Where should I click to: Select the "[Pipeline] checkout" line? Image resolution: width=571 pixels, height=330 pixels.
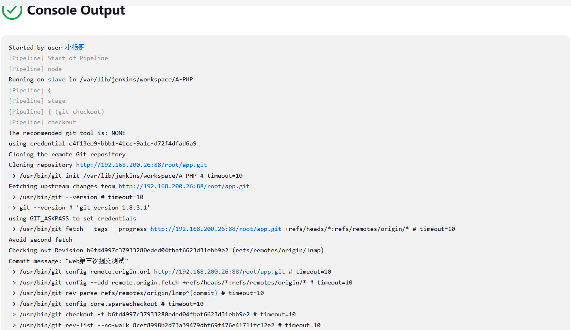(x=42, y=122)
